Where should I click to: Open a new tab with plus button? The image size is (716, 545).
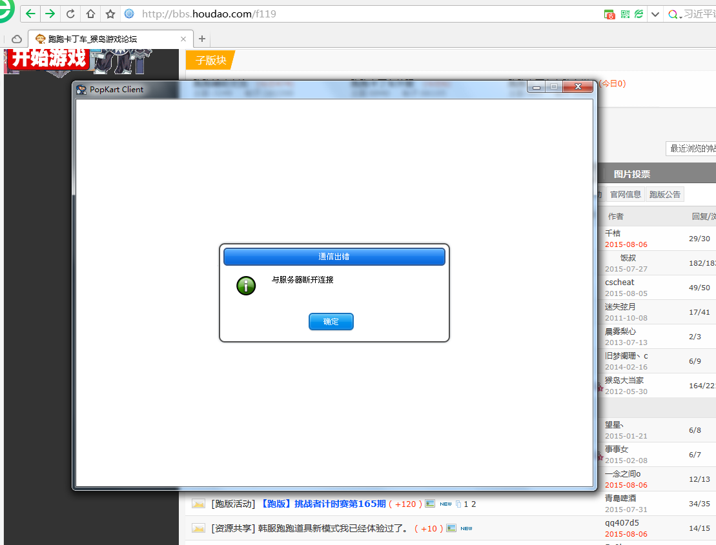tap(202, 39)
